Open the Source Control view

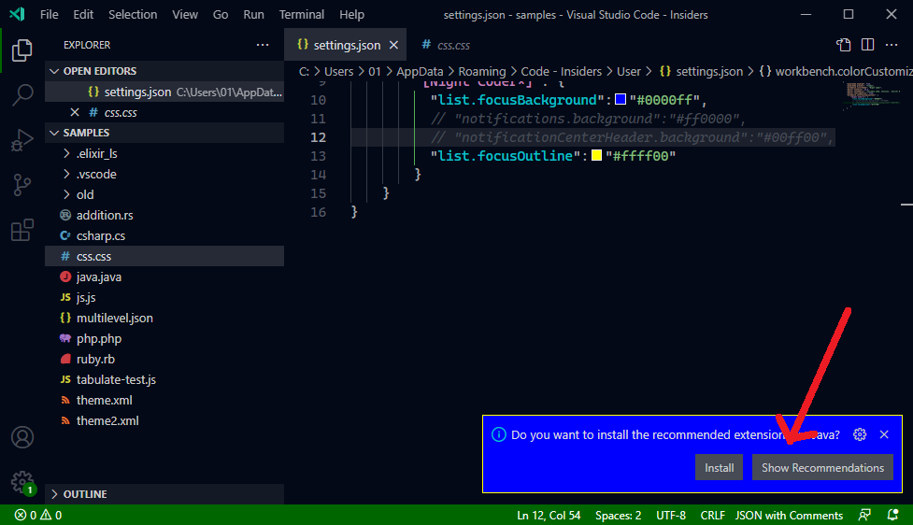point(22,185)
